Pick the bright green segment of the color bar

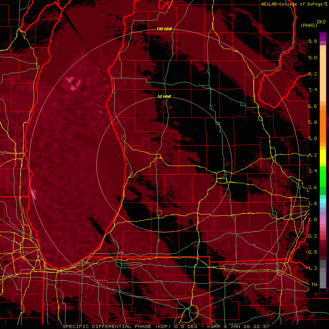click(x=323, y=176)
